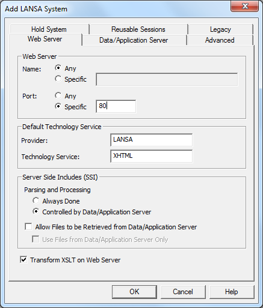Viewport: 263px width, 308px height.
Task: Click the Cancel button
Action: pyautogui.click(x=183, y=292)
